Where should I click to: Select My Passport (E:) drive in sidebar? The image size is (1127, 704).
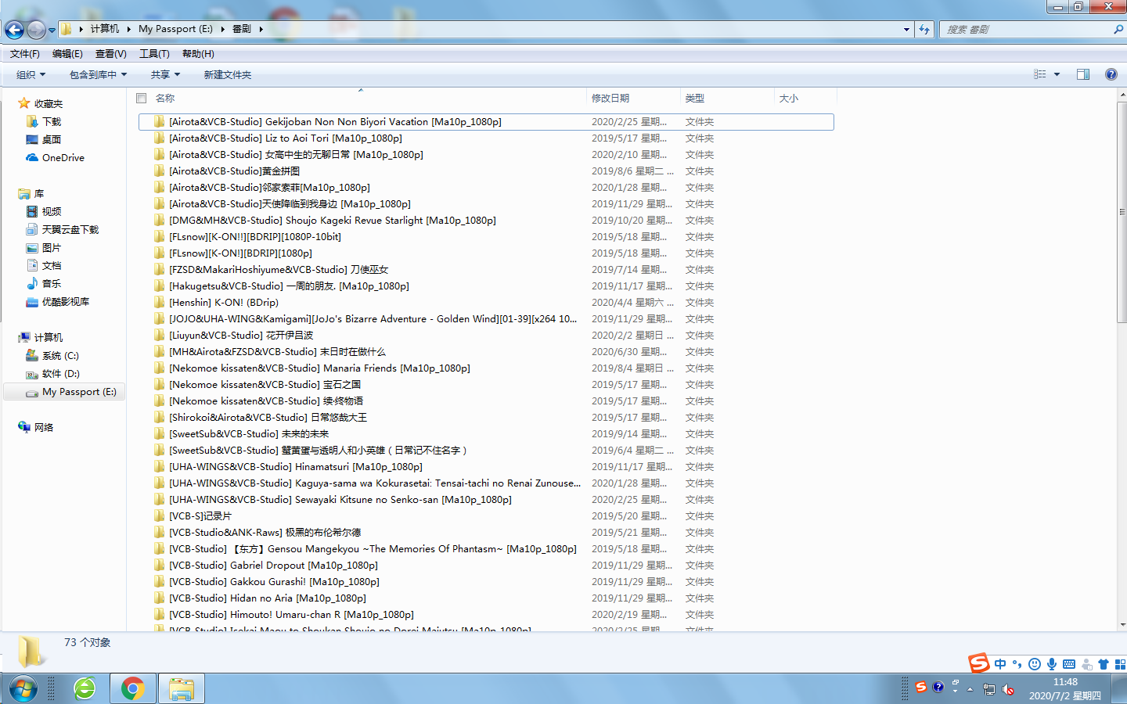tap(64, 392)
